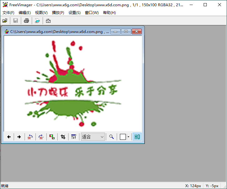Select the crop tool
The width and height of the screenshot is (227, 189).
coord(63,137)
